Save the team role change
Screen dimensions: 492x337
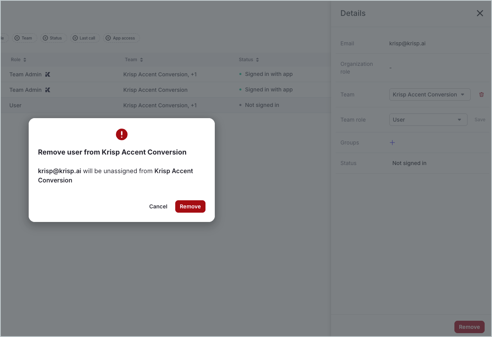tap(480, 120)
